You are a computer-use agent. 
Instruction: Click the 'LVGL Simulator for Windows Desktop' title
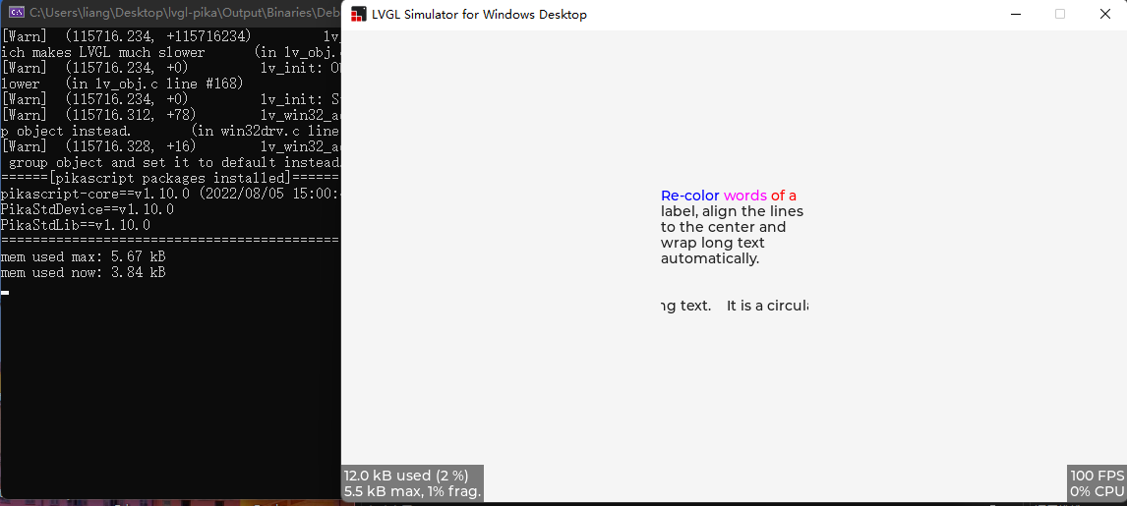tap(479, 15)
